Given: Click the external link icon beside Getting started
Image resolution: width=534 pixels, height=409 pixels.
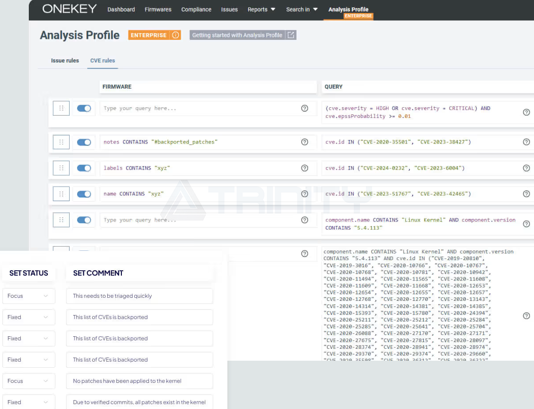Looking at the screenshot, I should point(291,35).
